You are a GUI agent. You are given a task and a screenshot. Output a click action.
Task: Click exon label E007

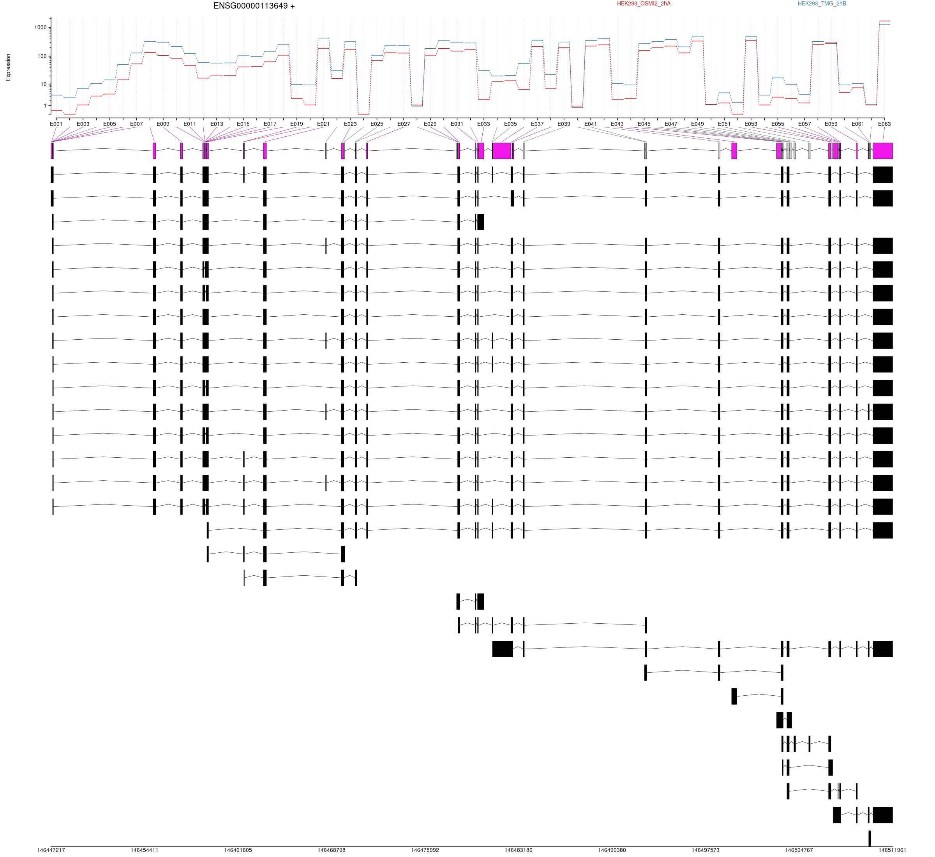click(x=136, y=124)
